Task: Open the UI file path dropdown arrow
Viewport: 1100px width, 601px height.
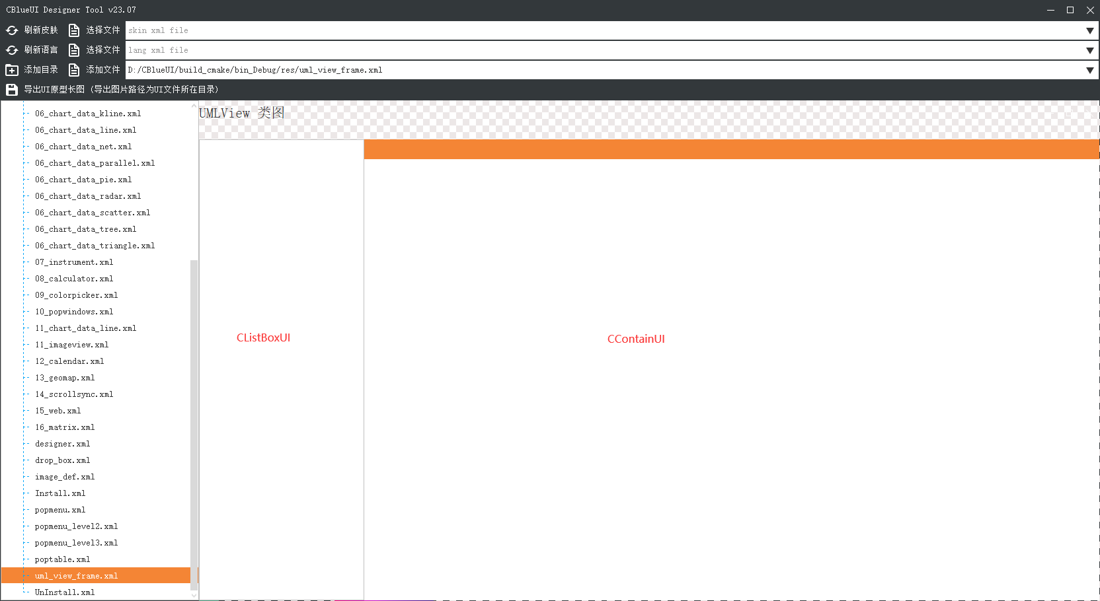Action: (x=1089, y=70)
